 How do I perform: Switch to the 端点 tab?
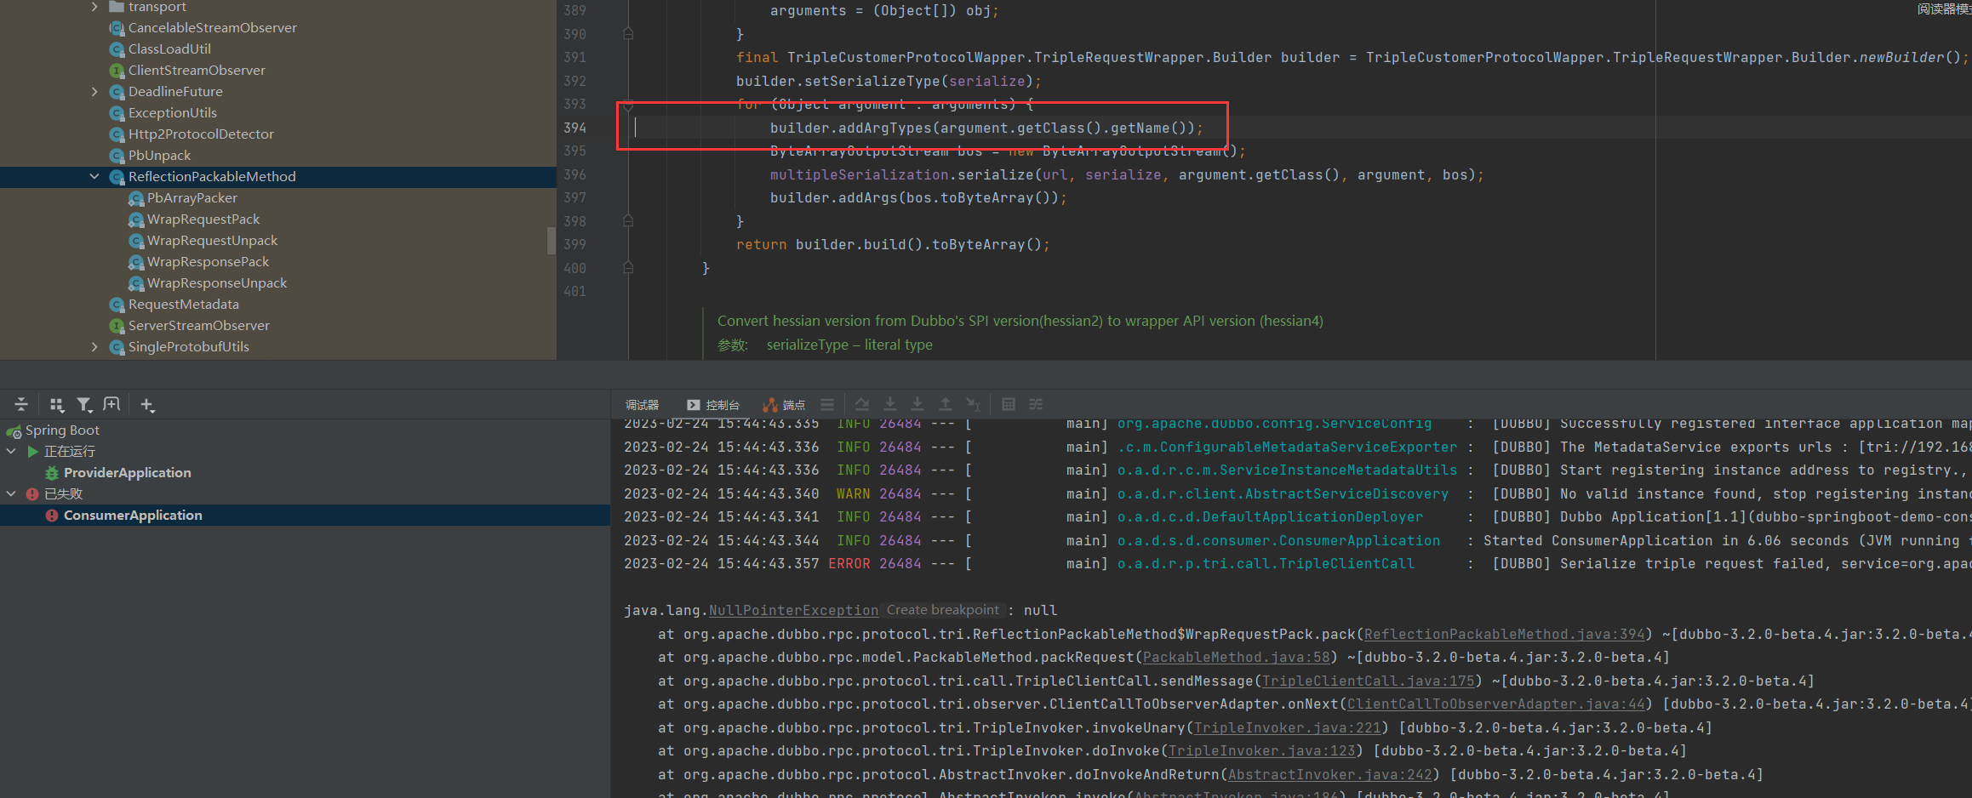tap(784, 405)
